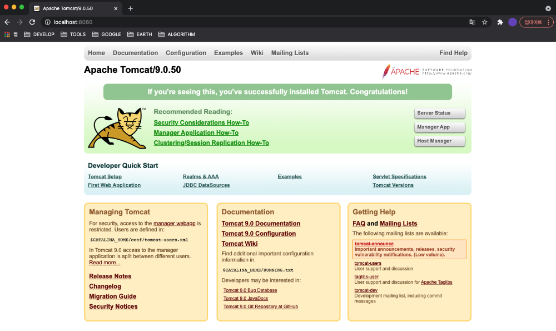Open the Mailing Lists link under Getting Help
556x331 pixels.
point(399,224)
